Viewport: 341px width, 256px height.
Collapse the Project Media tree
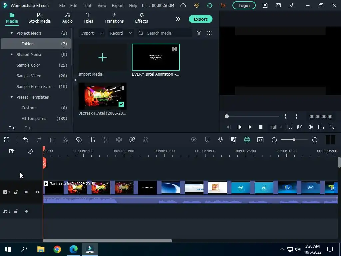point(12,33)
